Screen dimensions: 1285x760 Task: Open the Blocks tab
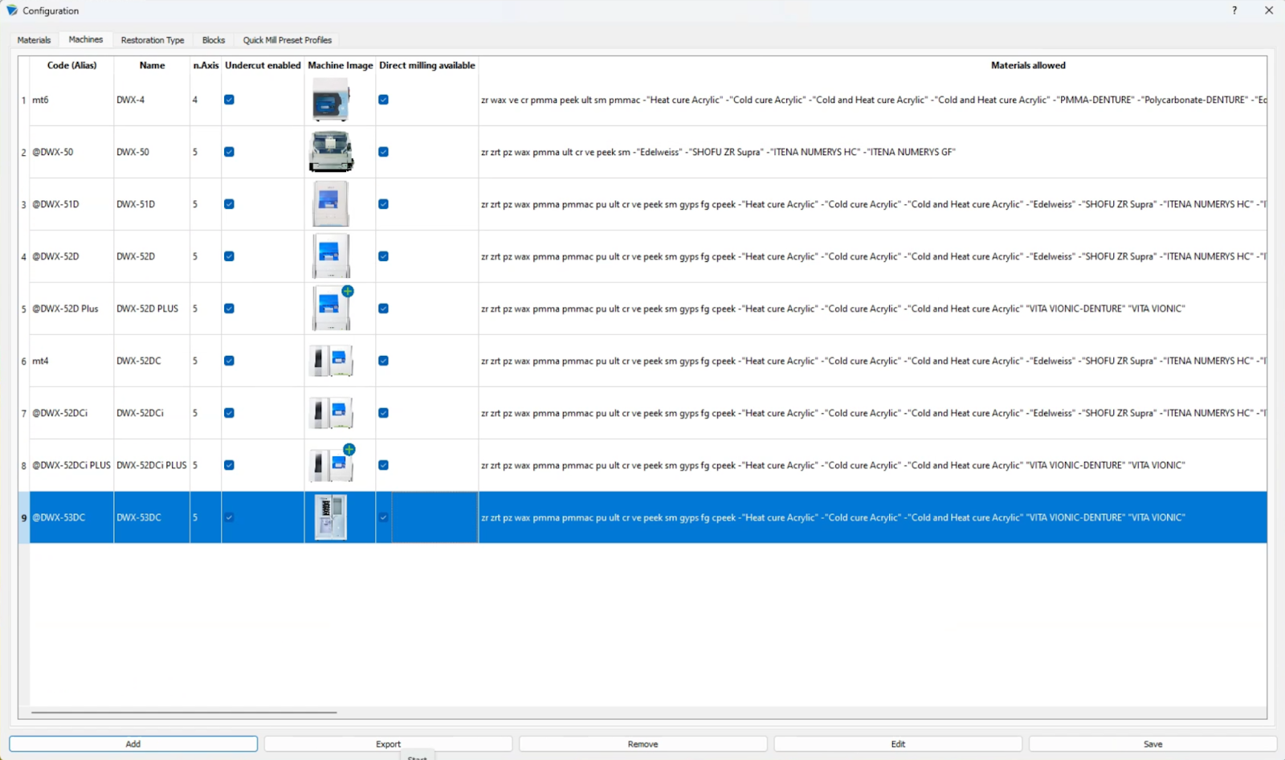214,40
